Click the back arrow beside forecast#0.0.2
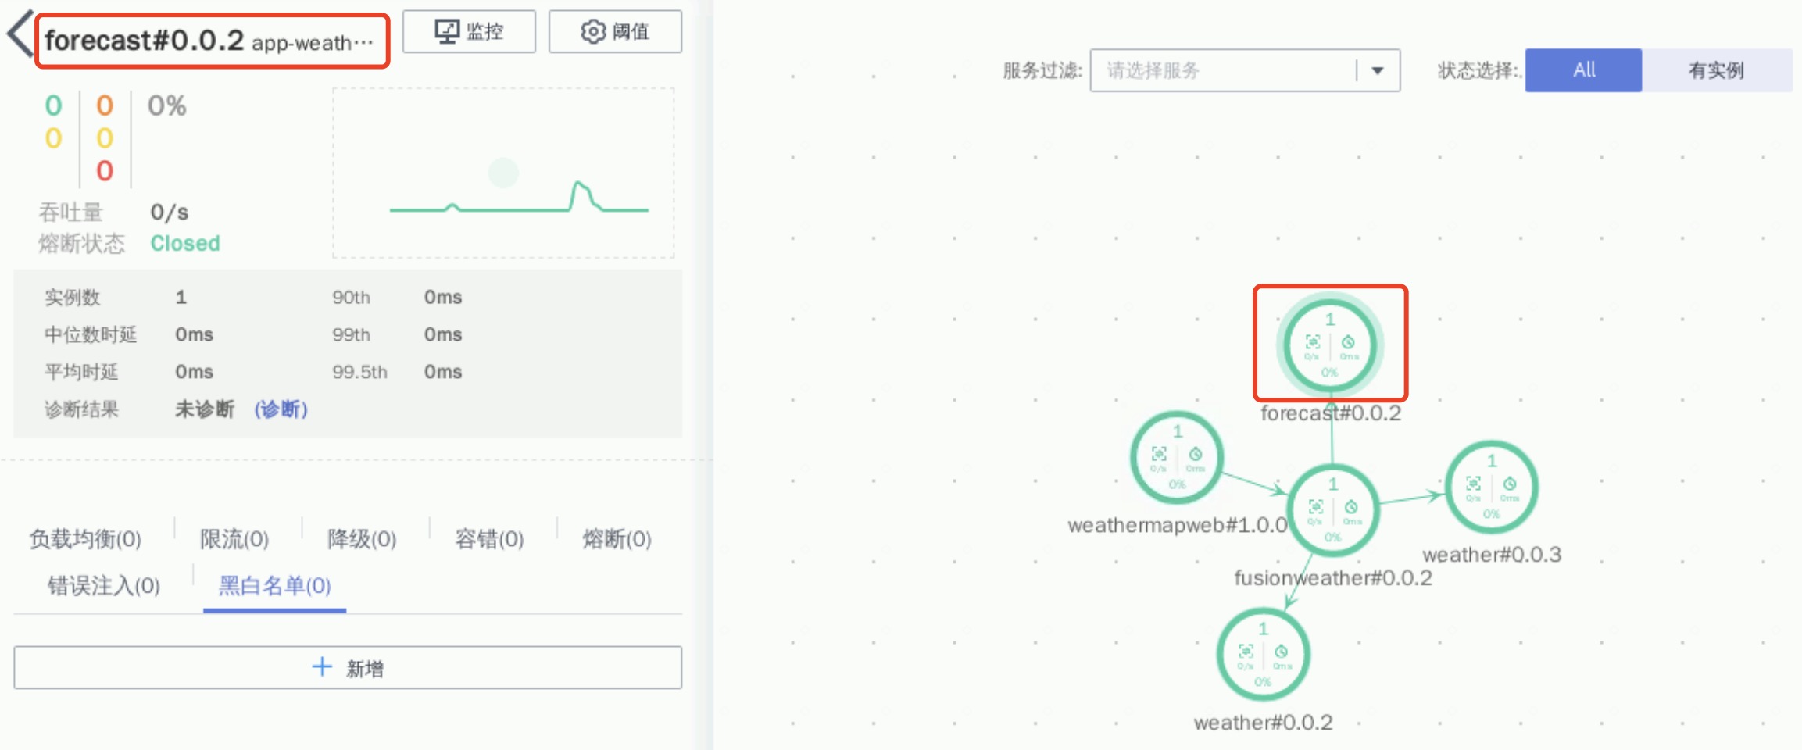The height and width of the screenshot is (750, 1802). [x=20, y=35]
